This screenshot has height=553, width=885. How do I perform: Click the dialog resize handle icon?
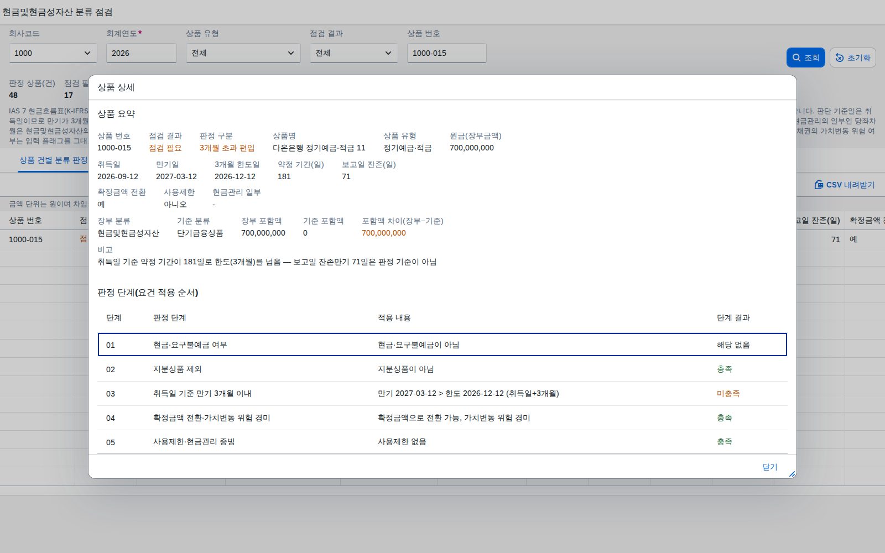coord(792,474)
